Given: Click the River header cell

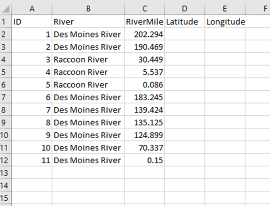Looking at the screenshot, I should click(x=88, y=21).
